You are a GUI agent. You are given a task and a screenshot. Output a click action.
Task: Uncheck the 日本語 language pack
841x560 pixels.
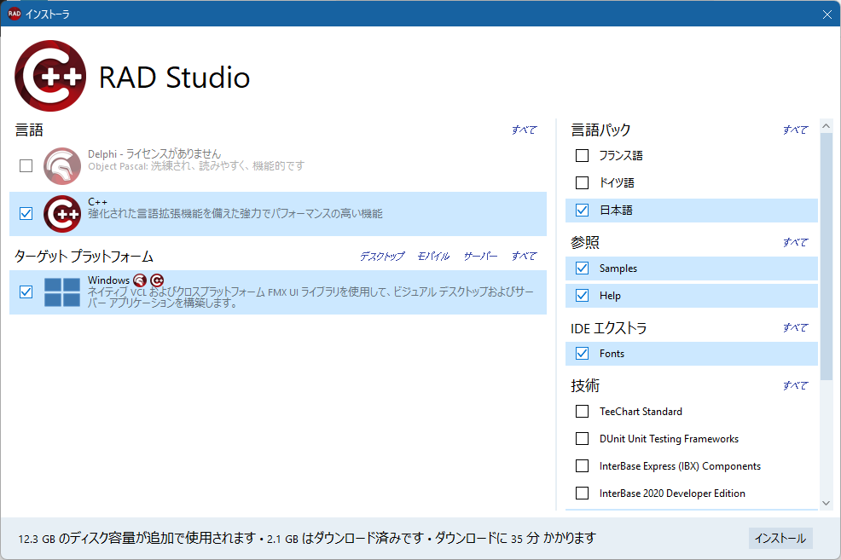point(582,210)
